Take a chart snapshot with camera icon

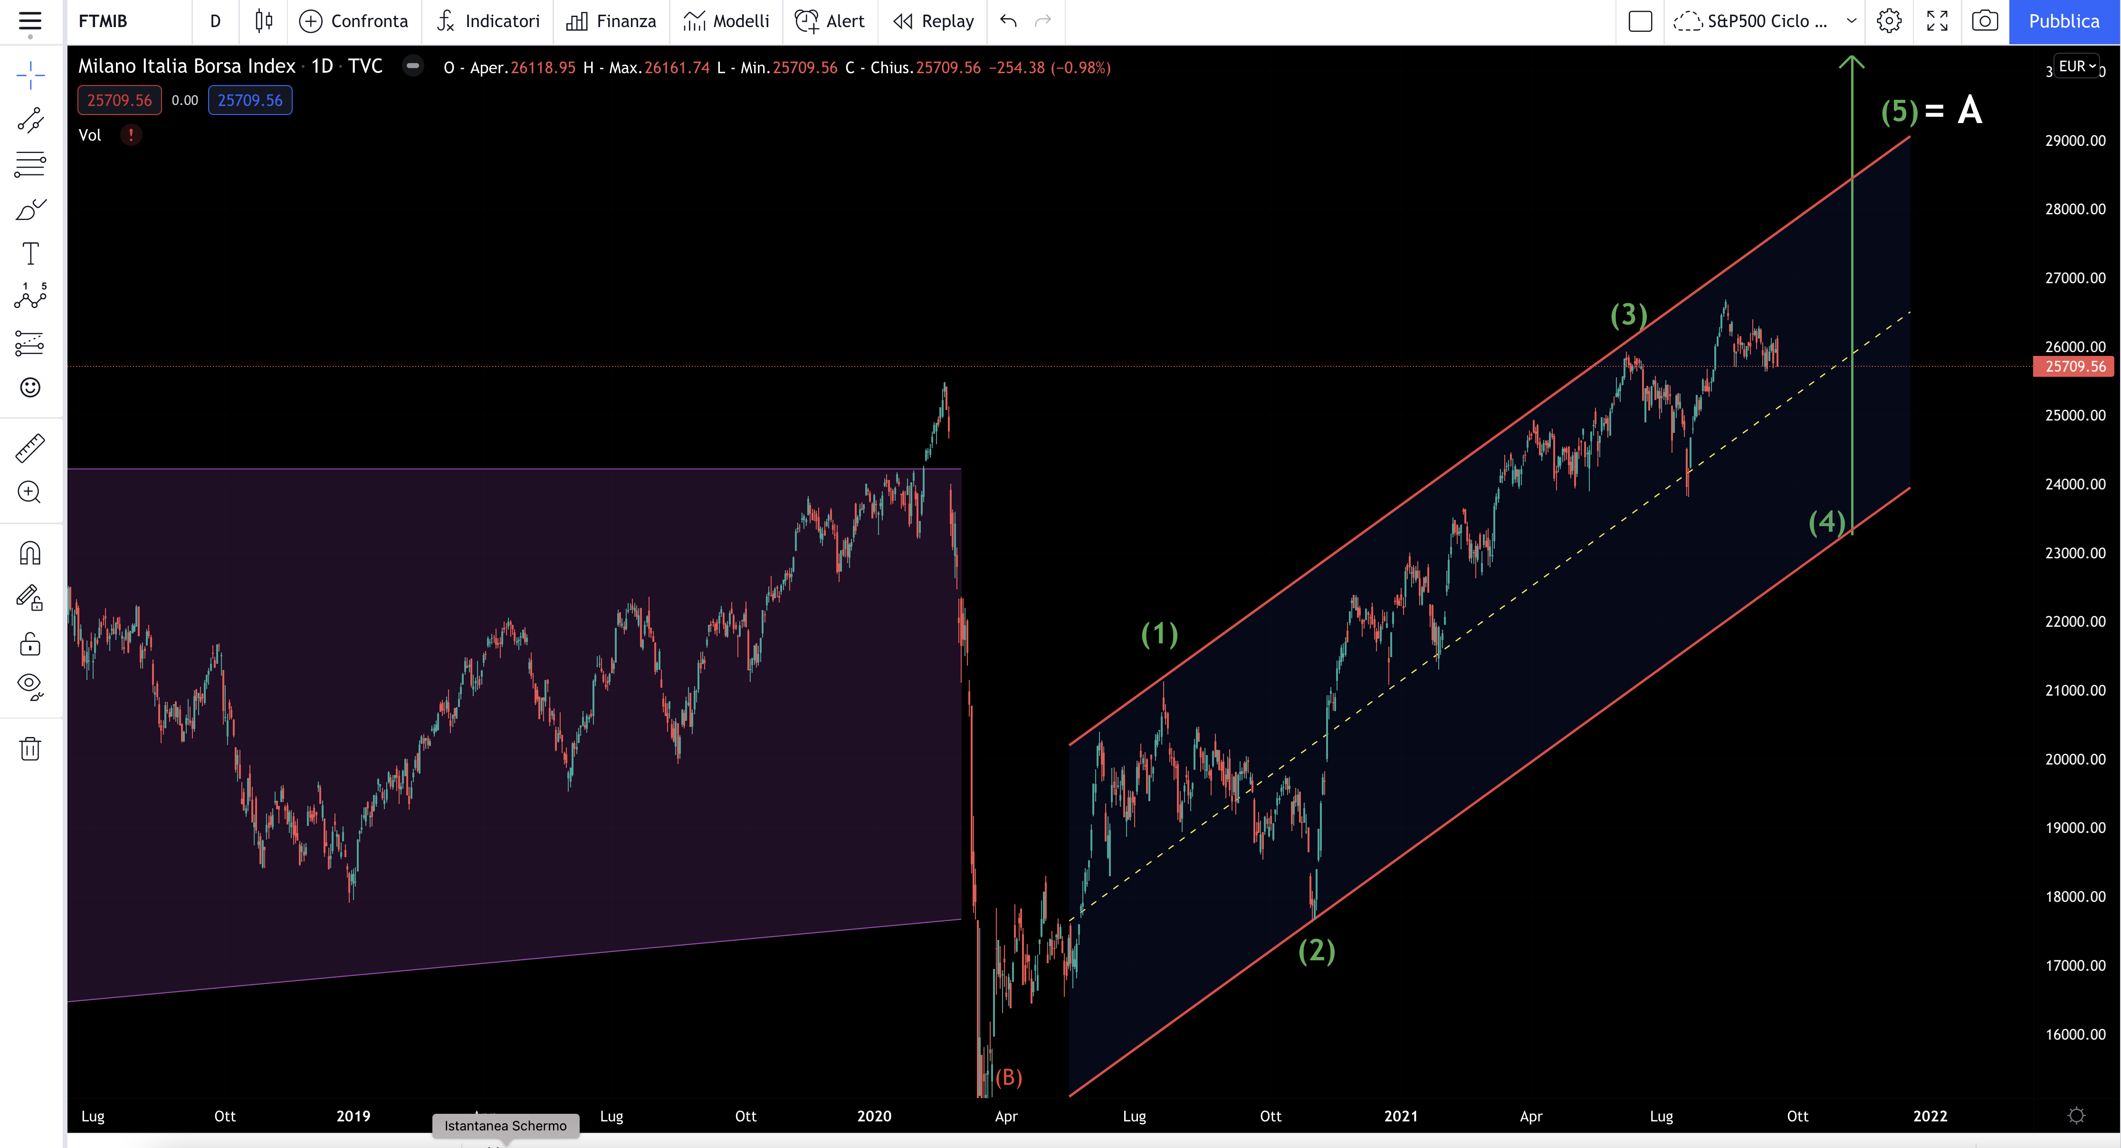tap(1985, 21)
